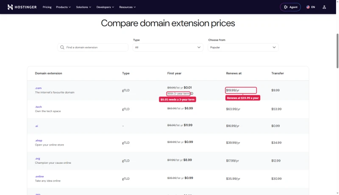Click the First year column header
This screenshot has width=339, height=195.
(174, 73)
